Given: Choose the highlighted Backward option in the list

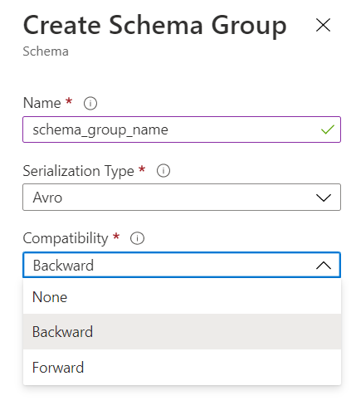Looking at the screenshot, I should click(x=182, y=331).
